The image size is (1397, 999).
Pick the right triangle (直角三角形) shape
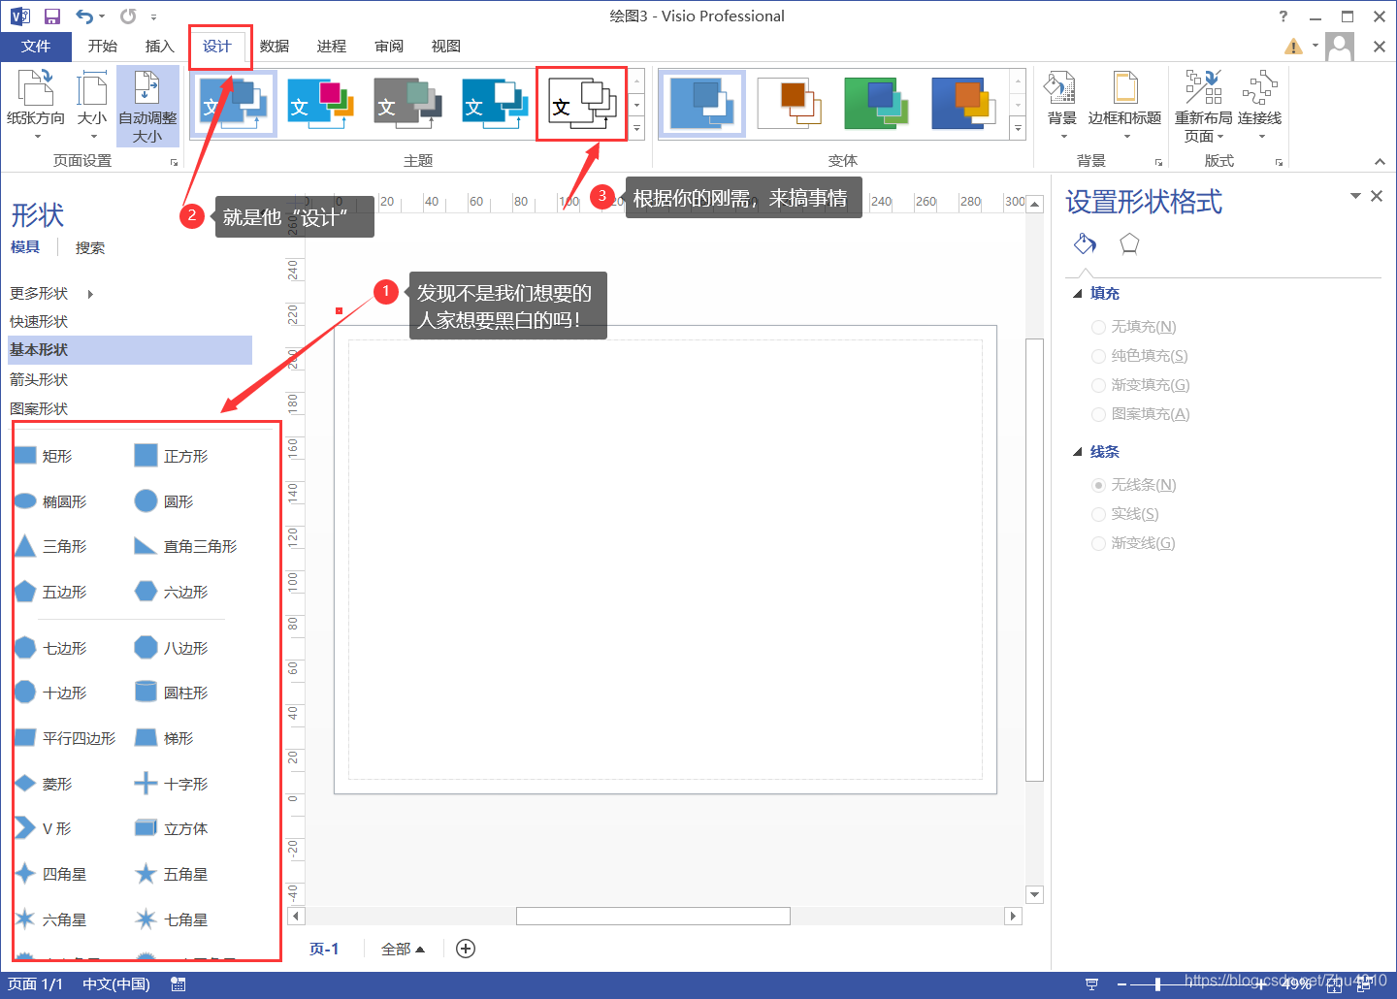[x=185, y=546]
